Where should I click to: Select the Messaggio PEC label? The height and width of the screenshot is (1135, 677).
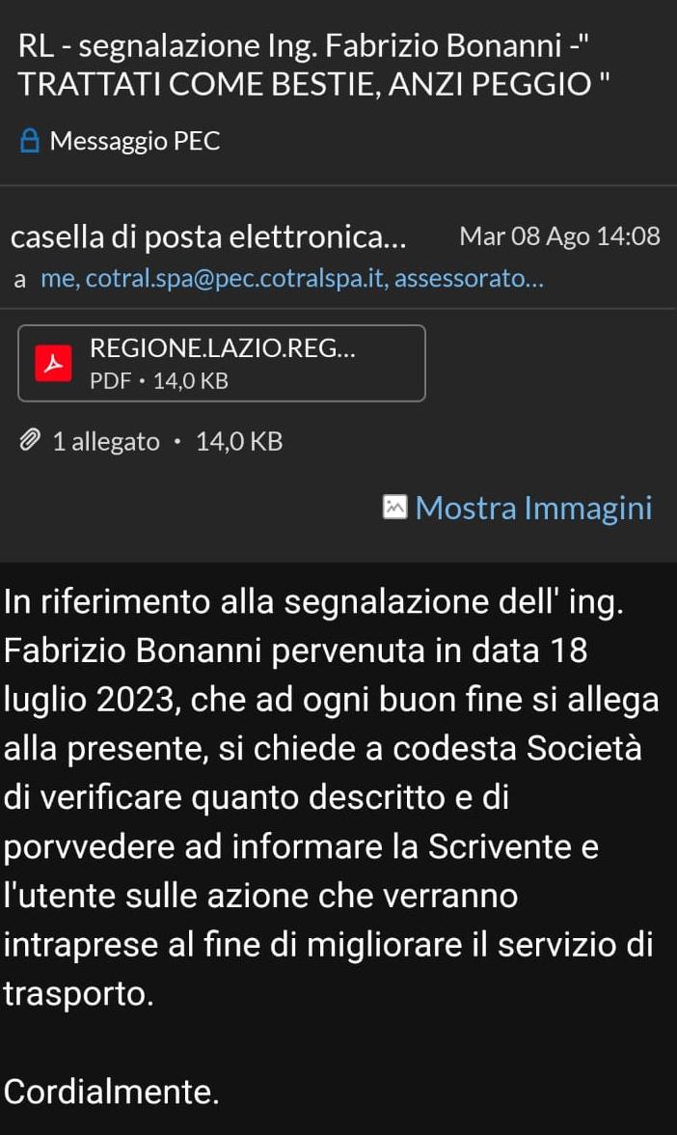tap(135, 141)
